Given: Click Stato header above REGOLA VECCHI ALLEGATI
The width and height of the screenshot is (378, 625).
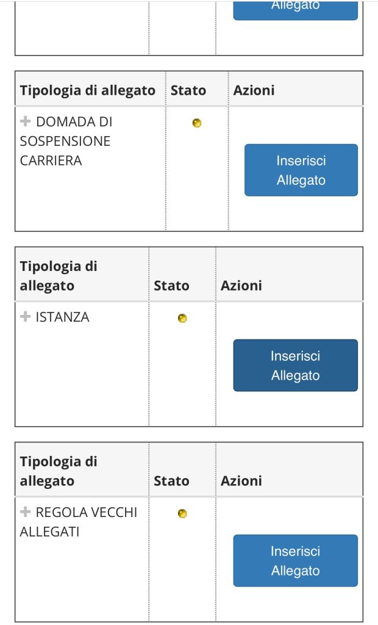Looking at the screenshot, I should (x=171, y=481).
